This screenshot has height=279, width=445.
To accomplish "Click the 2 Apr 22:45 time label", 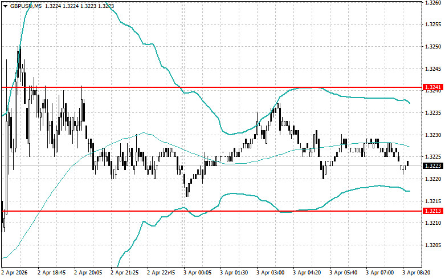I will tap(161, 273).
